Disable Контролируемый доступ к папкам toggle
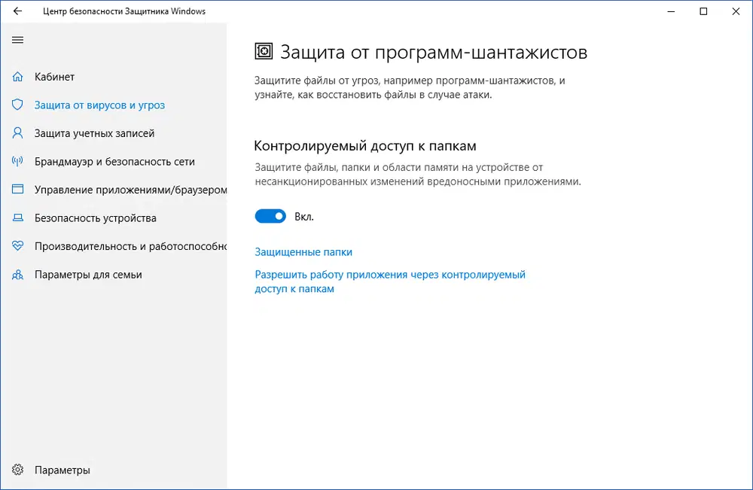The width and height of the screenshot is (753, 490). tap(270, 216)
